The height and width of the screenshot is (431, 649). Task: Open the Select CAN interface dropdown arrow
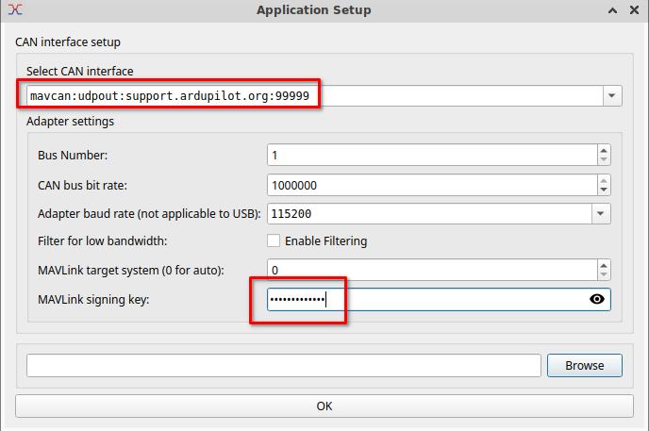(612, 96)
